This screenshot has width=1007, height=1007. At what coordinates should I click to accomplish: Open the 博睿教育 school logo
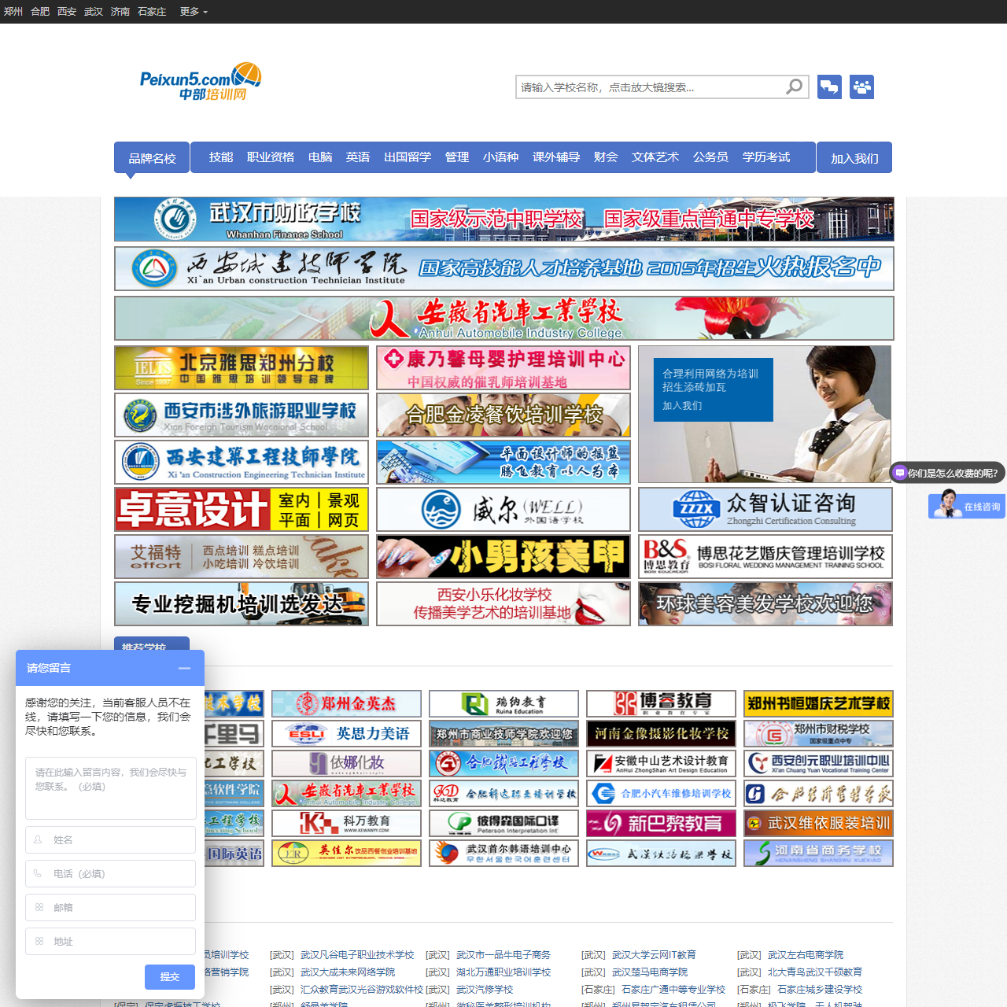pos(661,703)
